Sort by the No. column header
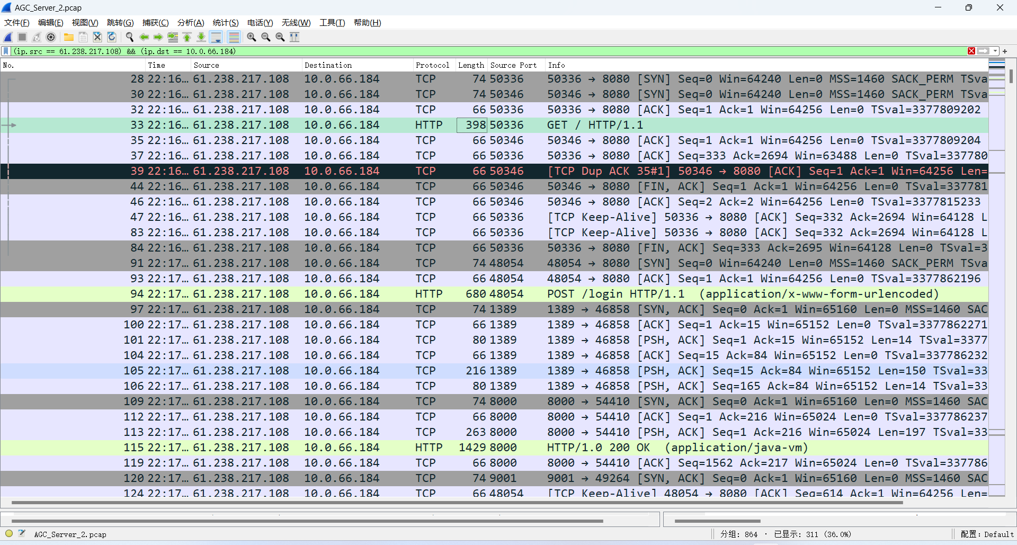 pyautogui.click(x=73, y=65)
